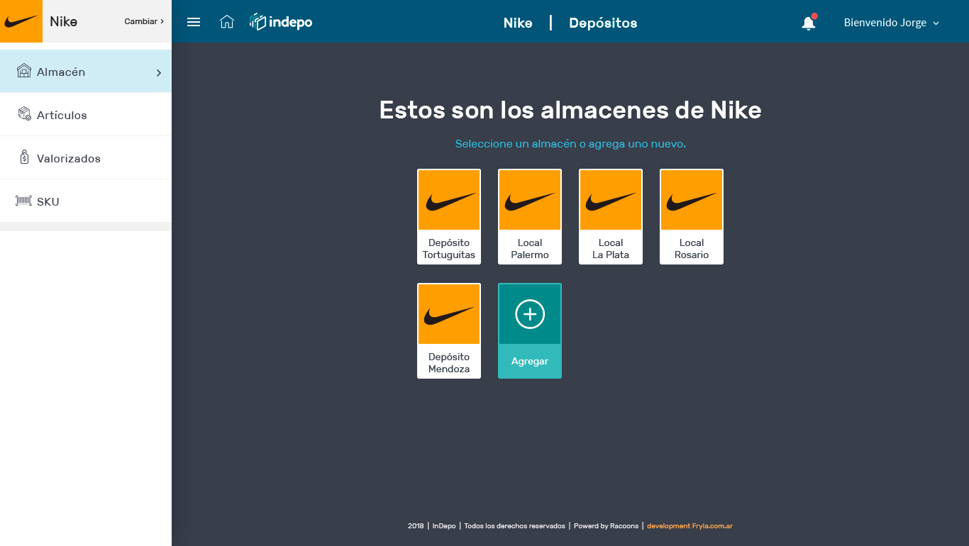
Task: Expand Almacén submenu chevron
Action: point(159,72)
